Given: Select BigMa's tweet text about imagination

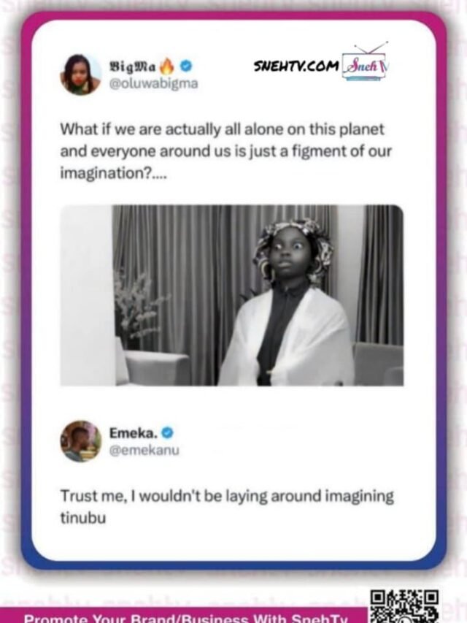Looking at the screenshot, I should point(226,151).
